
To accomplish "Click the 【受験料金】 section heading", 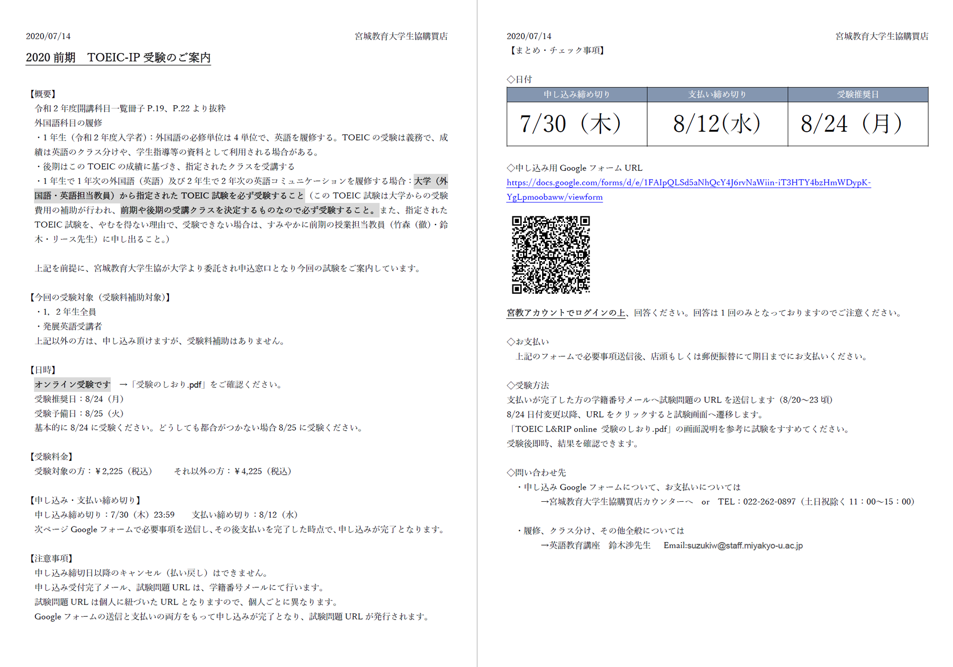I will [x=51, y=457].
